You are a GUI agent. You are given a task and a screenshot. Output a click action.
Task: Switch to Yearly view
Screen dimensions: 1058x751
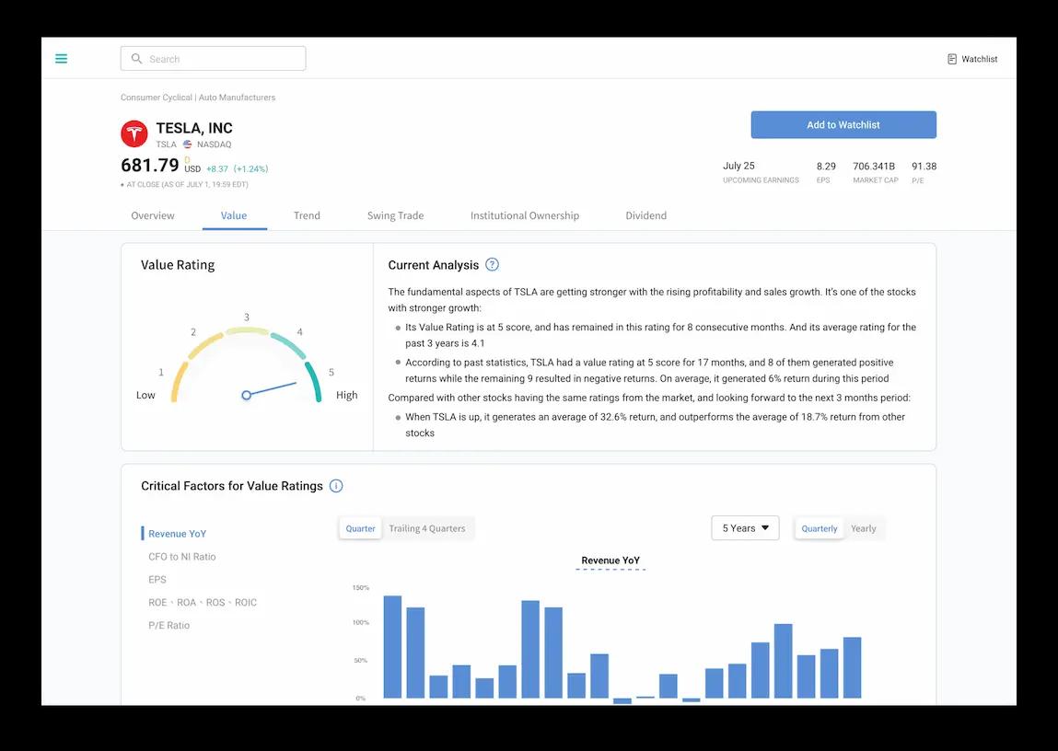tap(864, 528)
